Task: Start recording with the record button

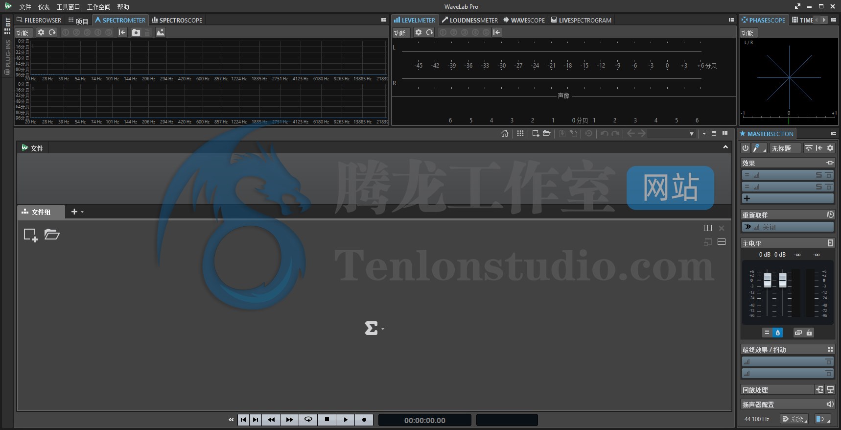Action: click(x=364, y=420)
